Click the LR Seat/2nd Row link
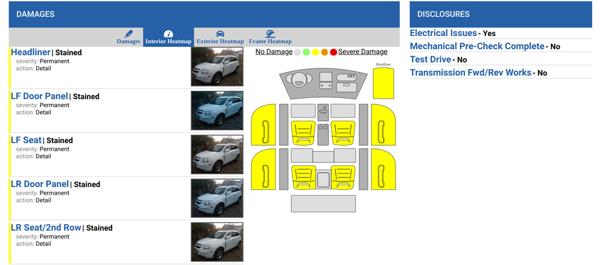This screenshot has height=265, width=603. (x=46, y=228)
